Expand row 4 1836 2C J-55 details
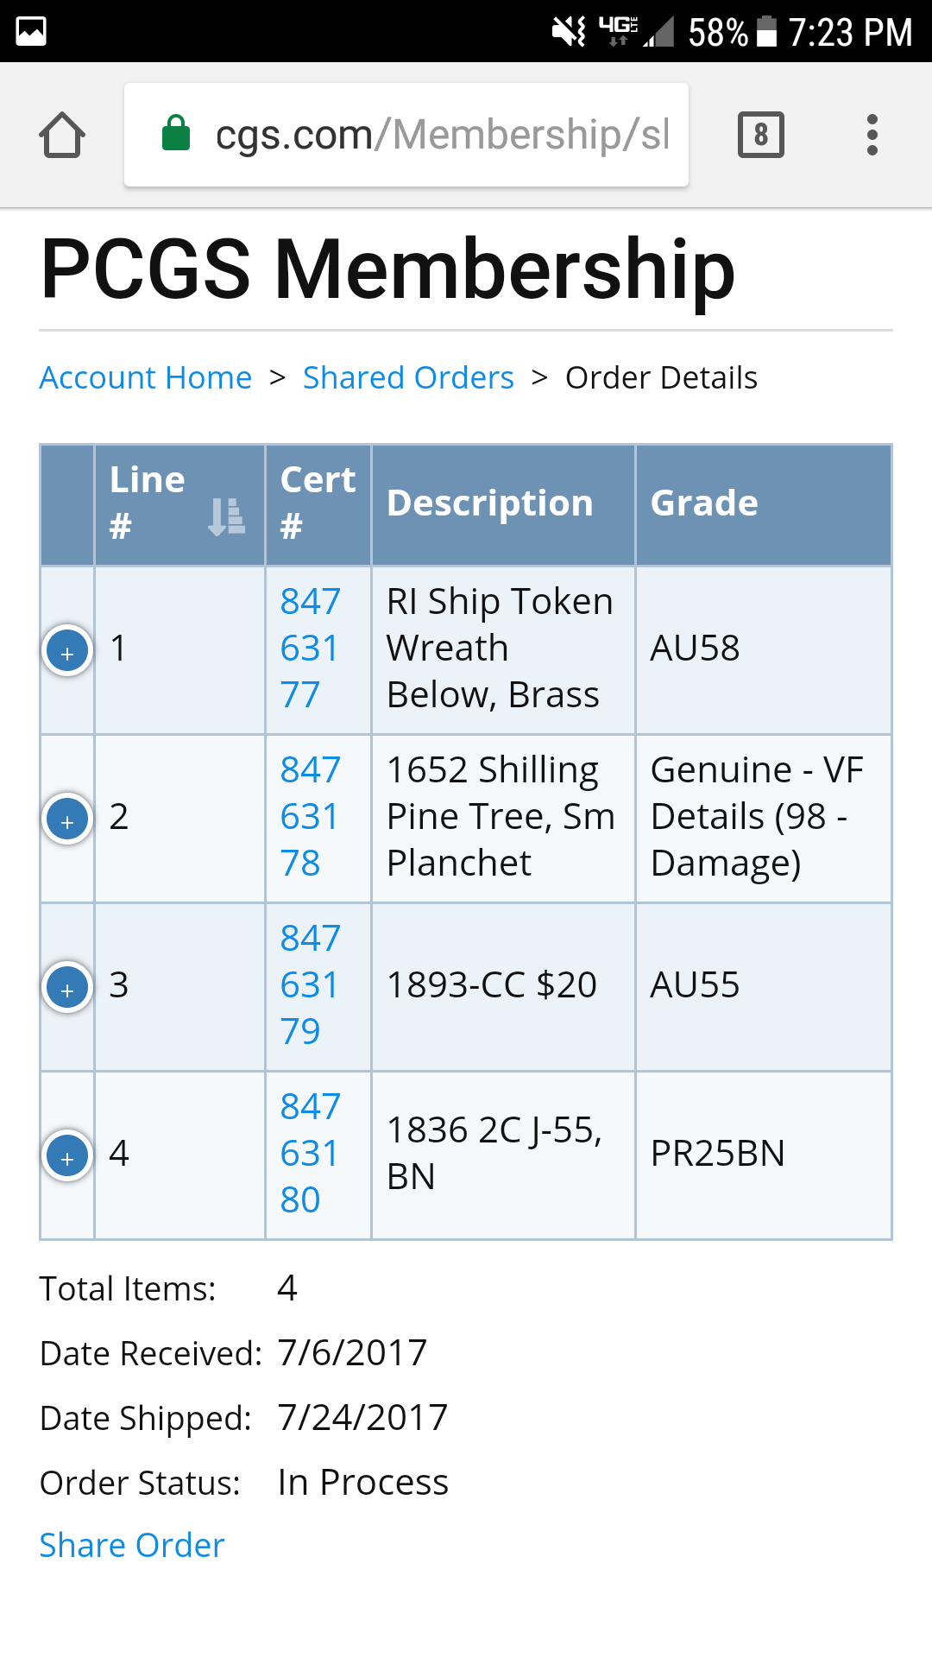 point(67,1155)
